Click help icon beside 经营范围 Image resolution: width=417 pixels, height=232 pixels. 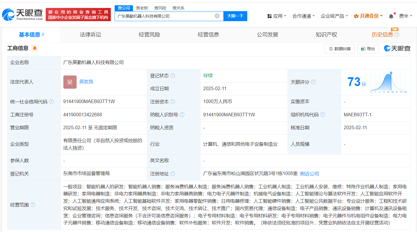[33, 205]
